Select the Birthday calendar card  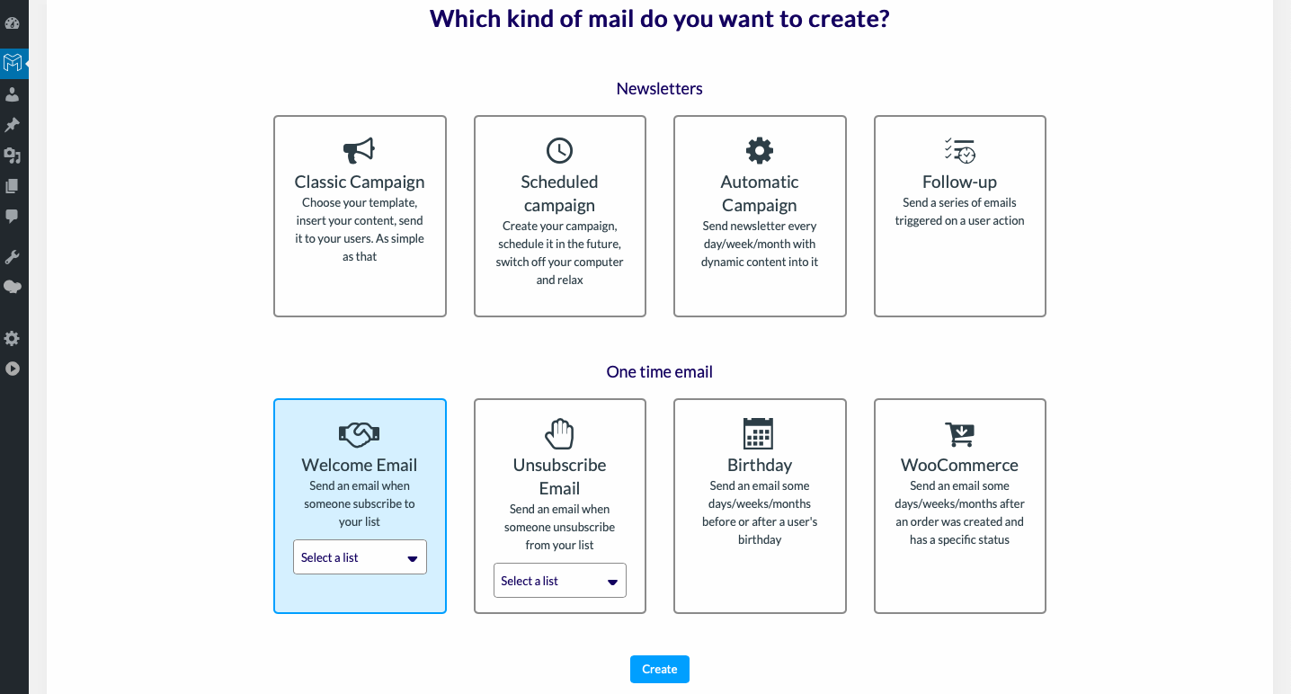click(760, 506)
